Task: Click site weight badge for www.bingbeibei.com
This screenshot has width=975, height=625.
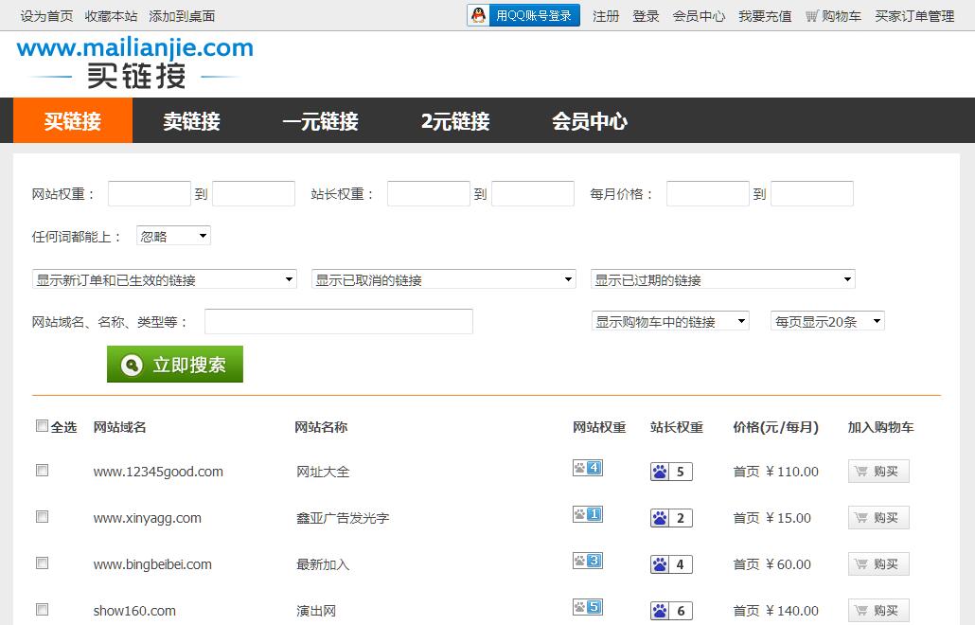Action: 587,561
